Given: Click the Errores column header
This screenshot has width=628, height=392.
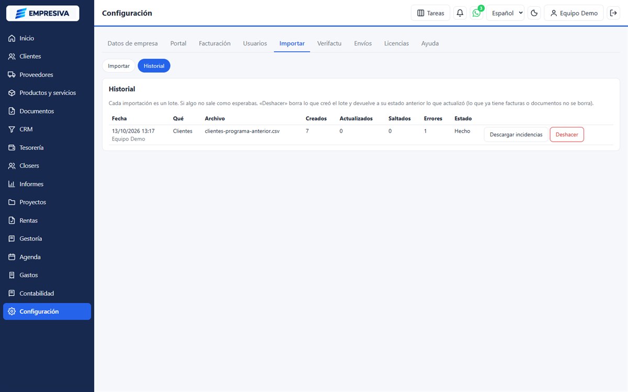Looking at the screenshot, I should [x=433, y=119].
